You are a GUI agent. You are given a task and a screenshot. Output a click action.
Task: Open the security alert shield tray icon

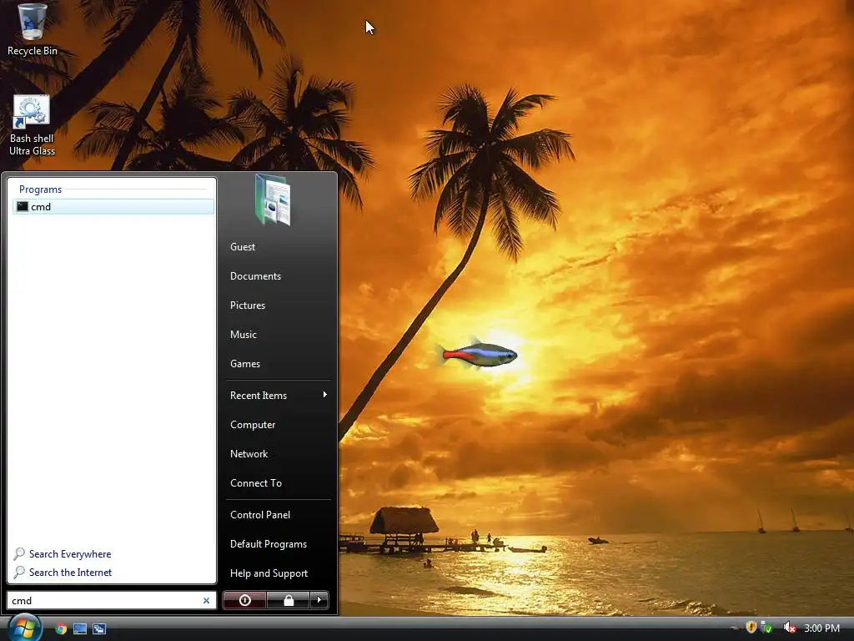click(751, 628)
